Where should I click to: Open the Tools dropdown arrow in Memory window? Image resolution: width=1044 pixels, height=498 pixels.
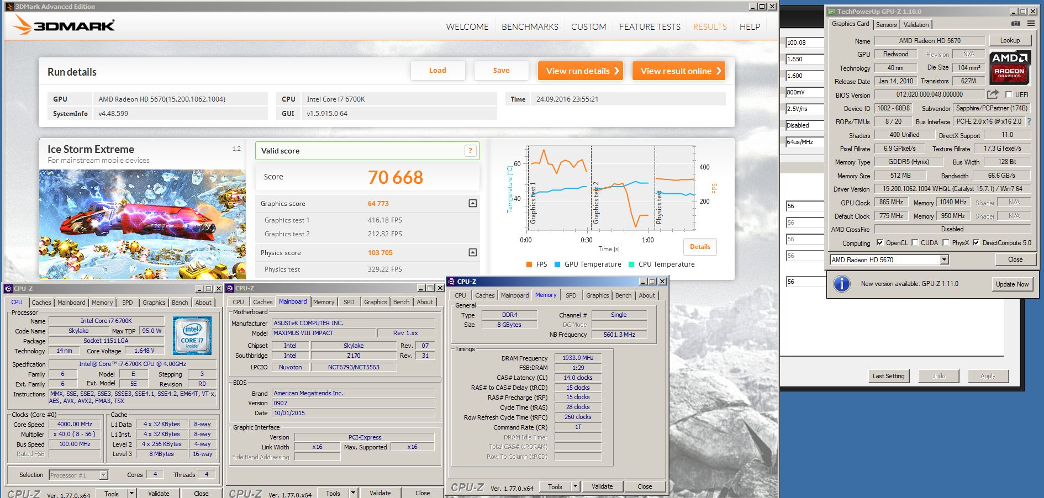click(575, 486)
